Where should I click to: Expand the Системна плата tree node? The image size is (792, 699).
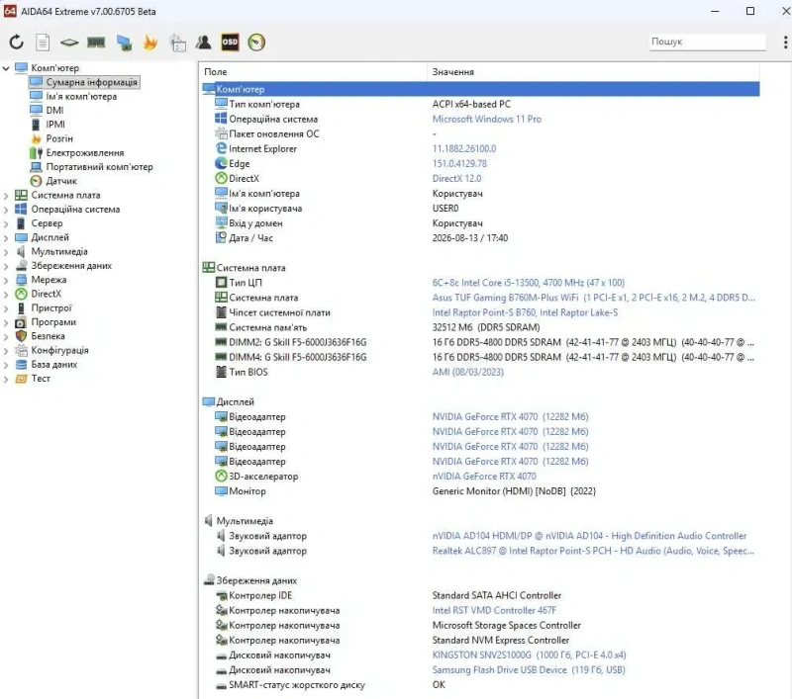click(6, 195)
